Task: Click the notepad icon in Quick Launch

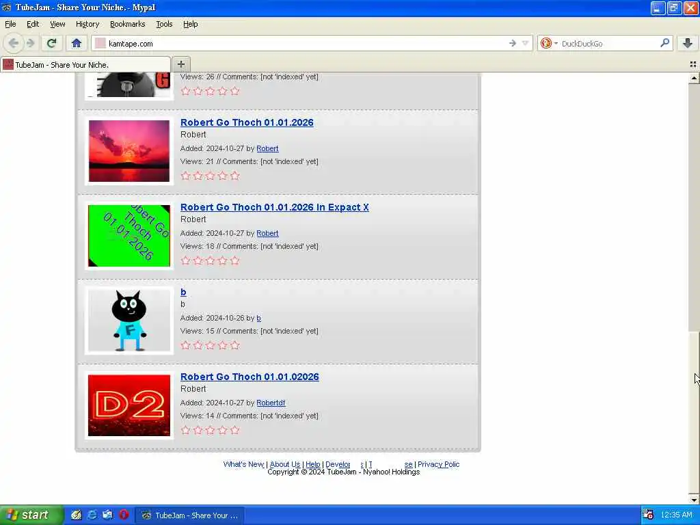Action: coord(77,515)
